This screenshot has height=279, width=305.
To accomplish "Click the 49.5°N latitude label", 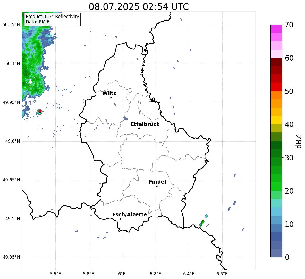I will 12,219.
